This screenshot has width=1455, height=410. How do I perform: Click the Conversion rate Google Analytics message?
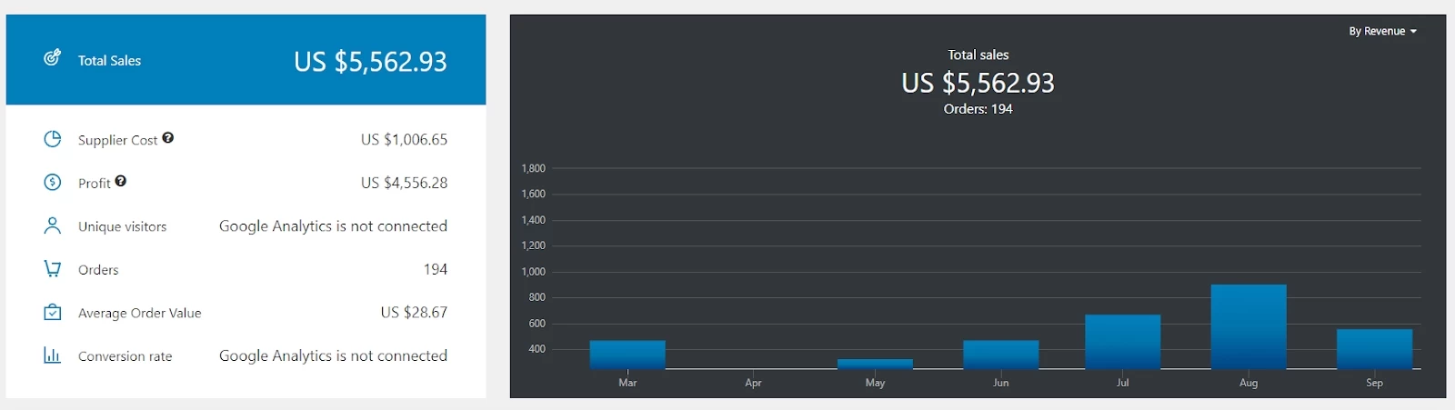333,356
